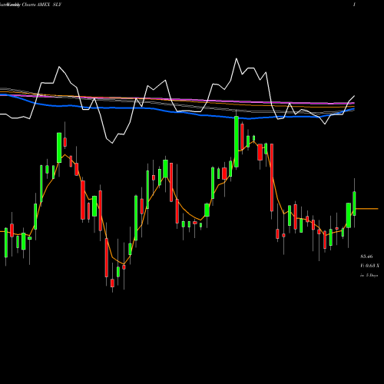The width and height of the screenshot is (384, 384).
Task: Click the 85.46 price label
Action: coord(366,257)
